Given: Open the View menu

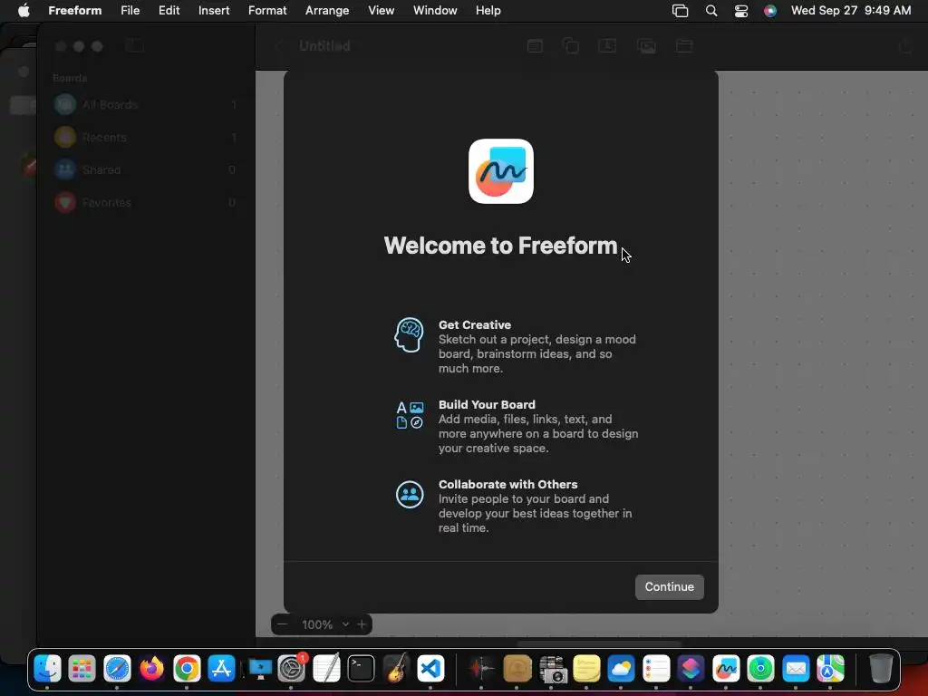Looking at the screenshot, I should [382, 10].
